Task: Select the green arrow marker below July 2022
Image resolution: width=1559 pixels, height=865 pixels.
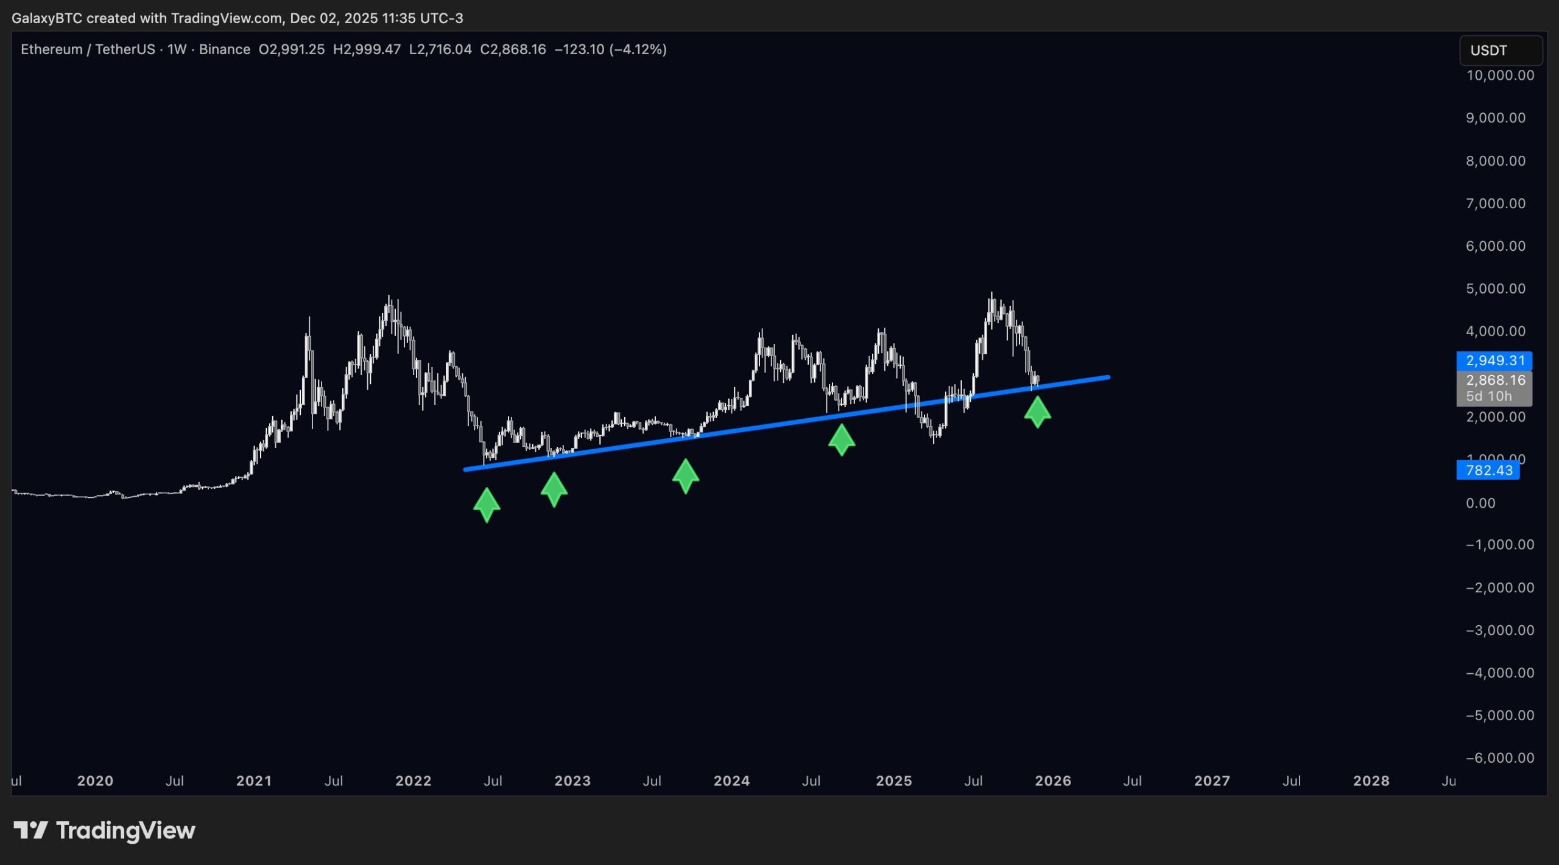Action: [487, 504]
